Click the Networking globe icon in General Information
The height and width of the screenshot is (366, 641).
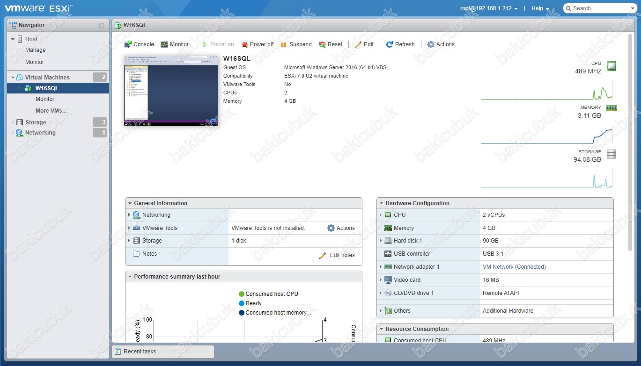click(137, 215)
